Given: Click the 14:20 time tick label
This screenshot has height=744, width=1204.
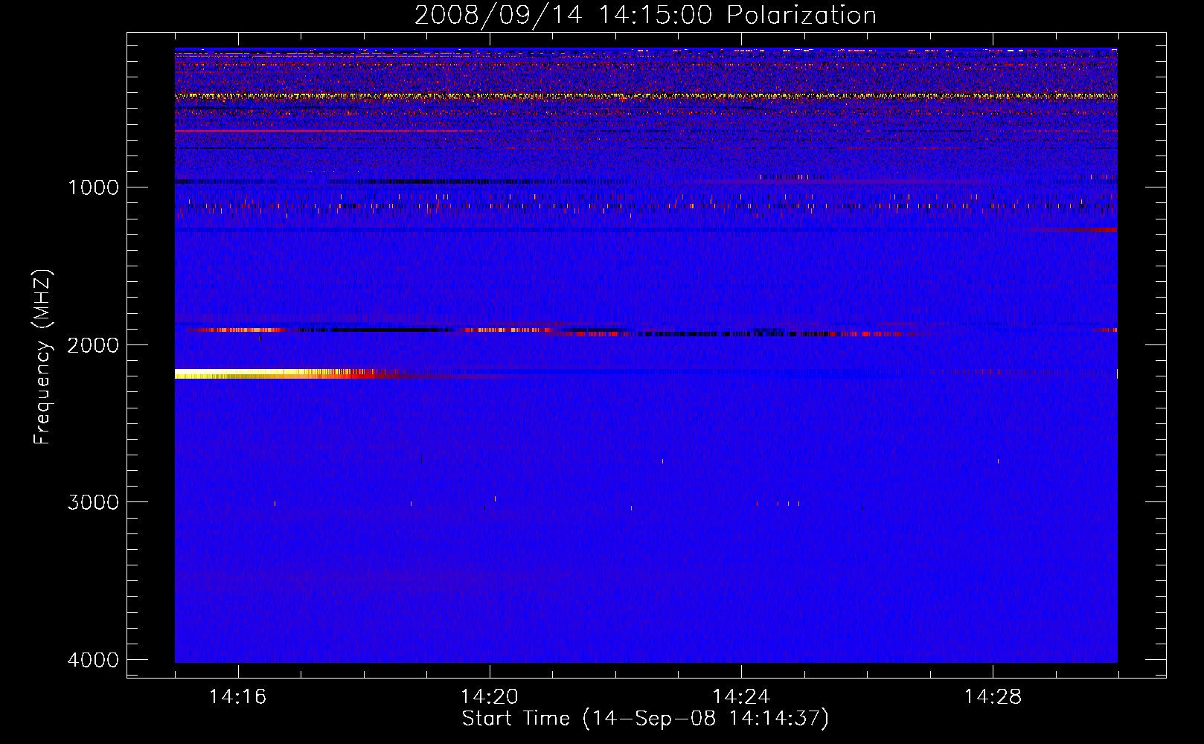Looking at the screenshot, I should pos(489,696).
